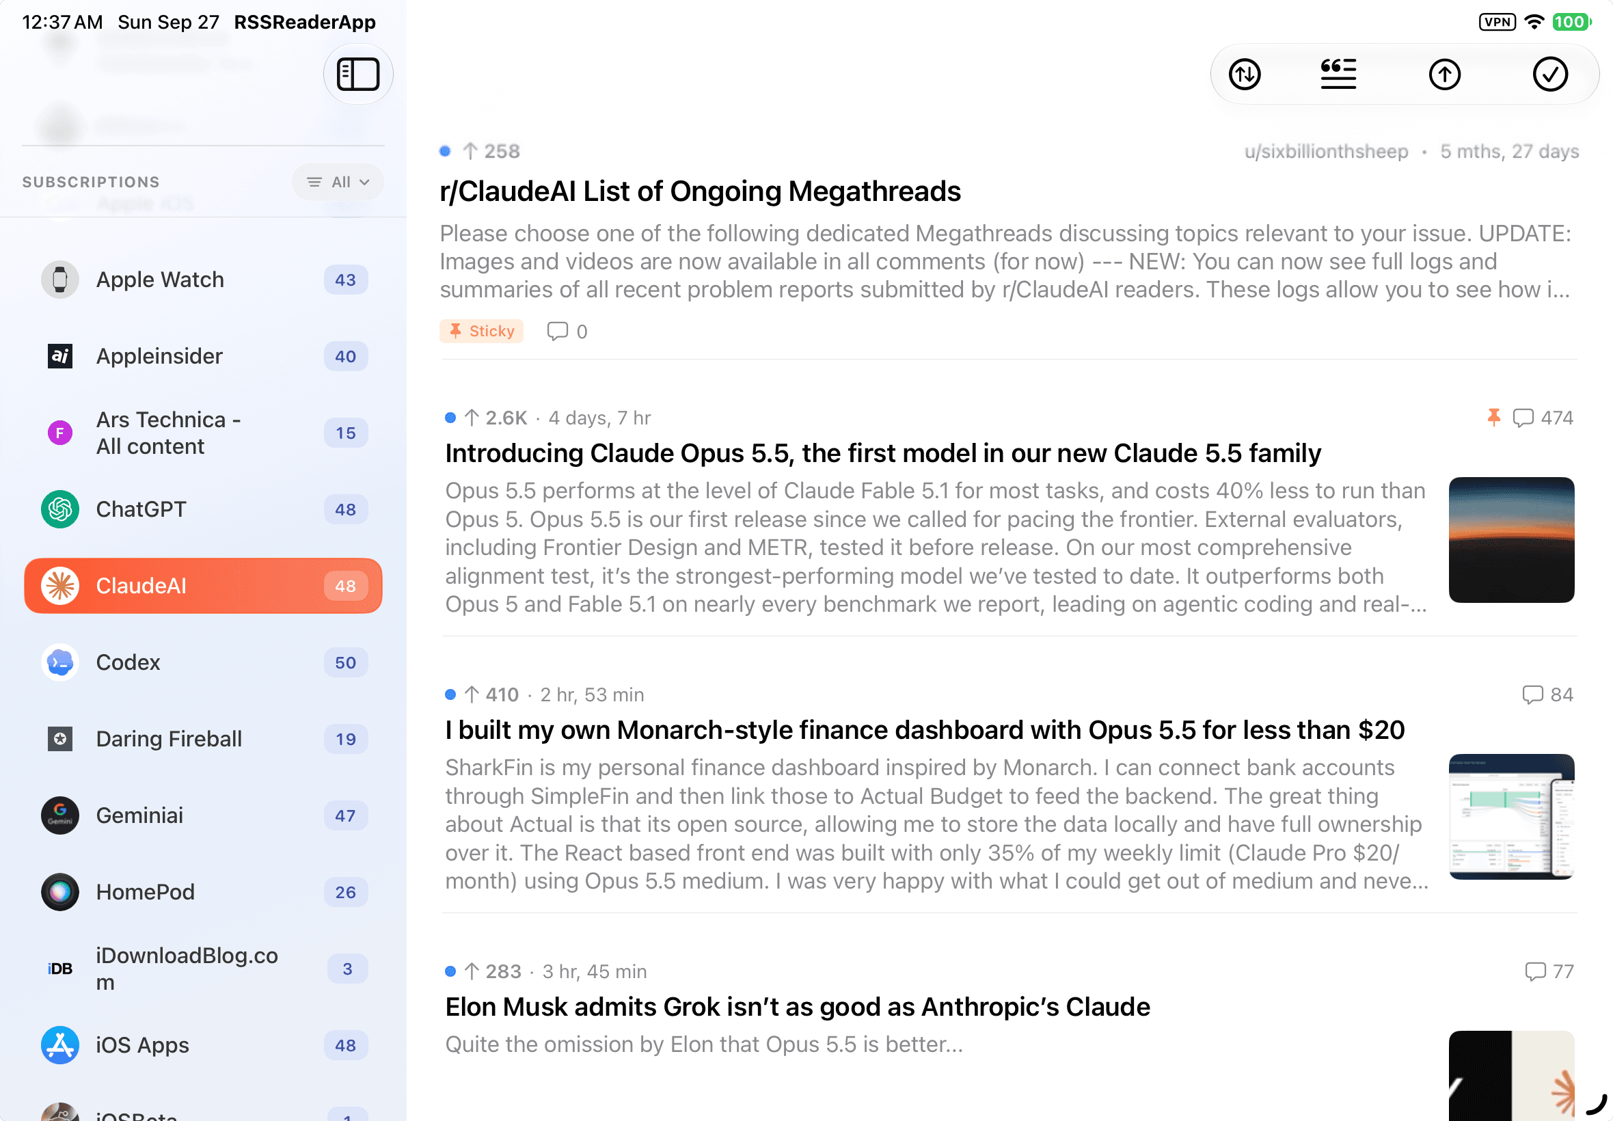
Task: Tap the upvote arrow beside 283
Action: point(472,971)
